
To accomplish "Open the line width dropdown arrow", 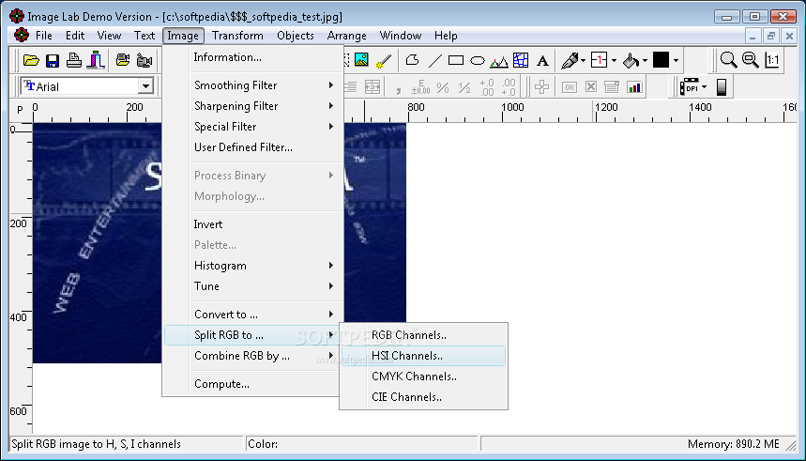I will click(x=614, y=61).
